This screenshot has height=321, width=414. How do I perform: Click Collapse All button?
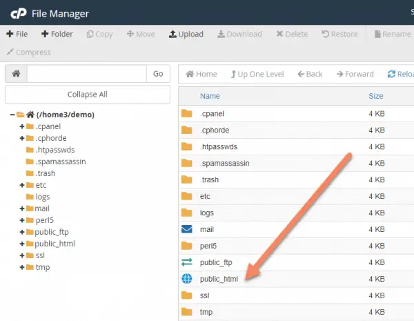pos(88,95)
